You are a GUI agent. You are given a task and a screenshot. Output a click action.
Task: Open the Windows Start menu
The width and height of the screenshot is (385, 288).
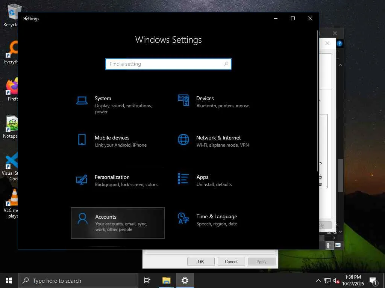(9, 280)
